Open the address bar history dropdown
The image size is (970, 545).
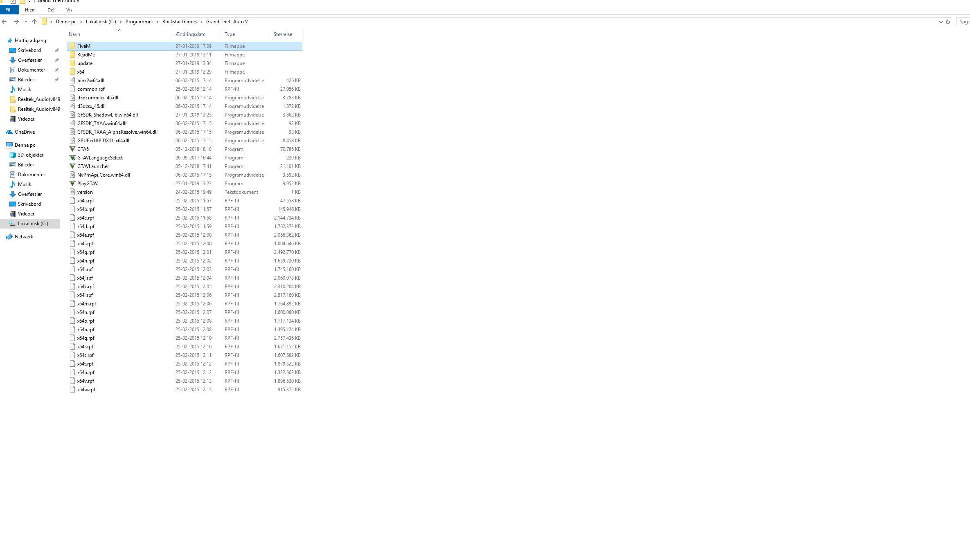pos(941,22)
